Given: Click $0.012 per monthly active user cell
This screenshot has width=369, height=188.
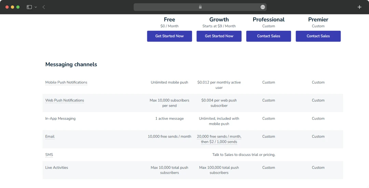Looking at the screenshot, I should pos(219,85).
